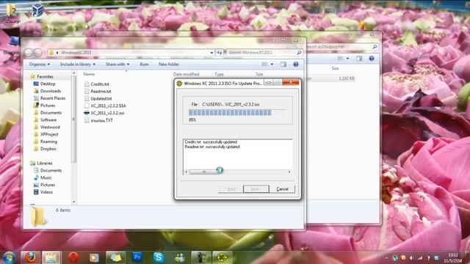
Task: Sort by Name column header
Action: (89, 74)
